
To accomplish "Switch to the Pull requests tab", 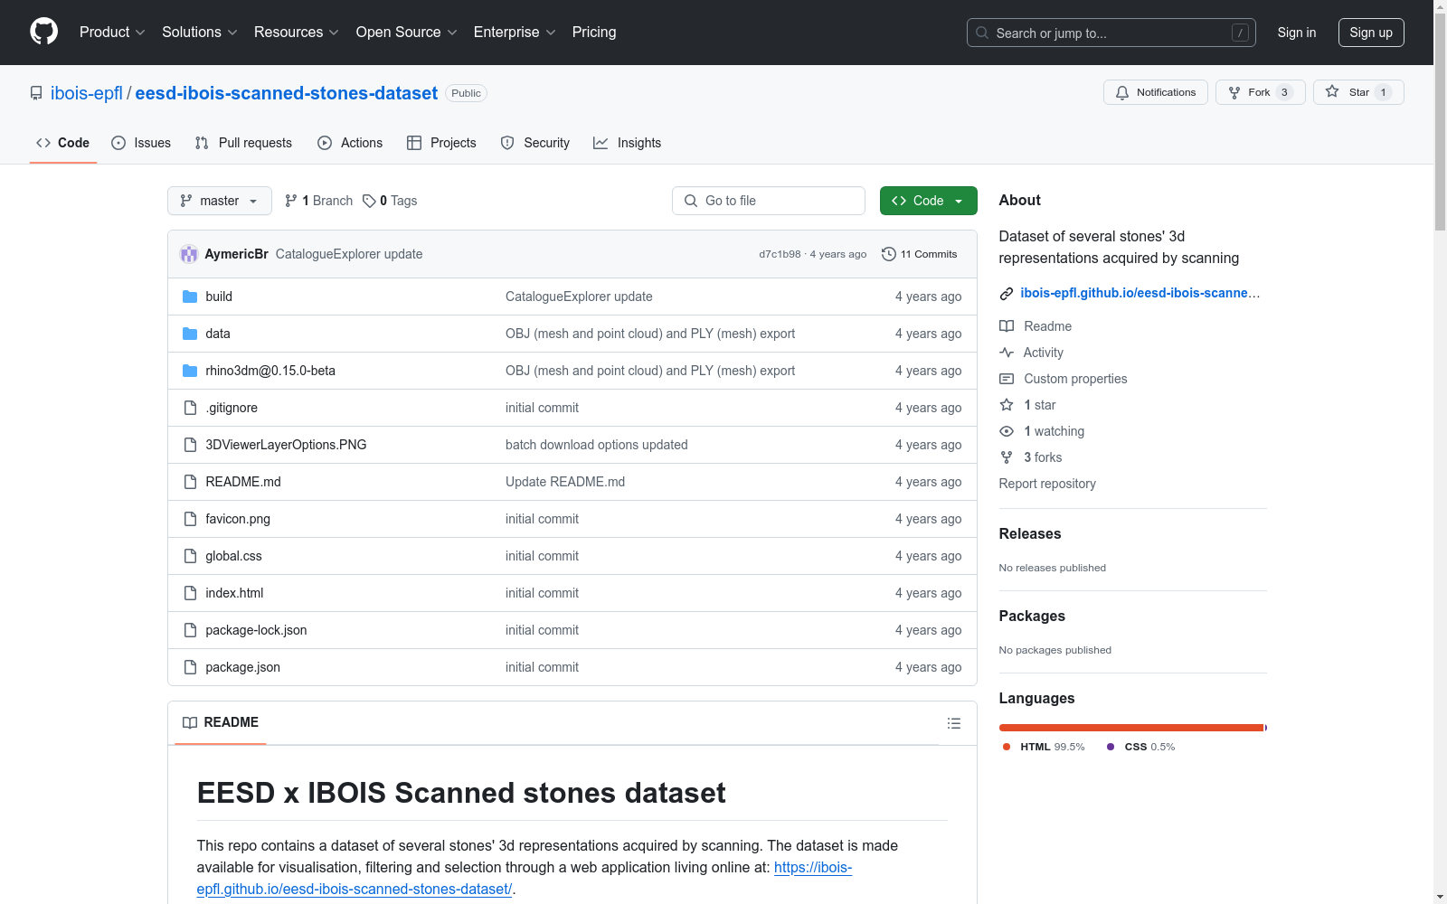I will (x=243, y=143).
